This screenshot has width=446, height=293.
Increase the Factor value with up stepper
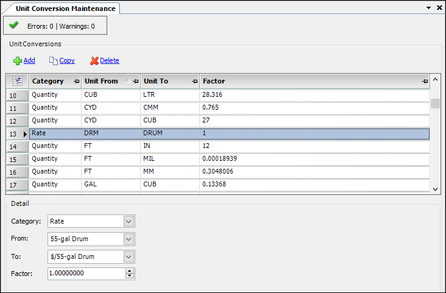pyautogui.click(x=129, y=271)
